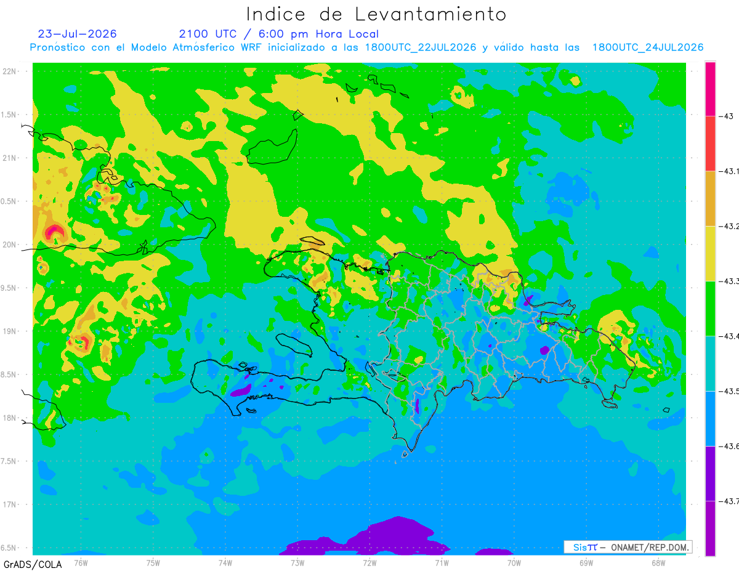
Task: Click the latitude label '22N'
Action: coord(10,71)
